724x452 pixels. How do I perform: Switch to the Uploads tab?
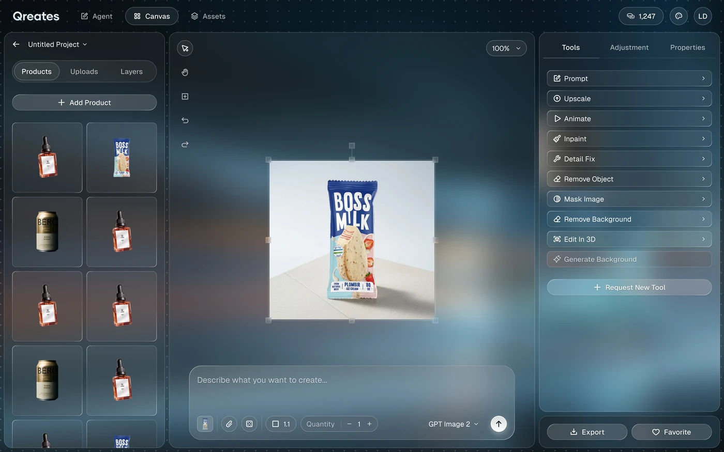[84, 71]
